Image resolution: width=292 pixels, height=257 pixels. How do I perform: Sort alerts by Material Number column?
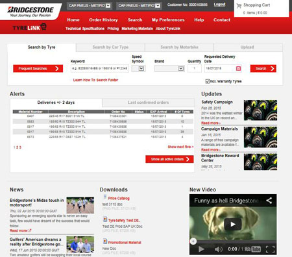30,112
